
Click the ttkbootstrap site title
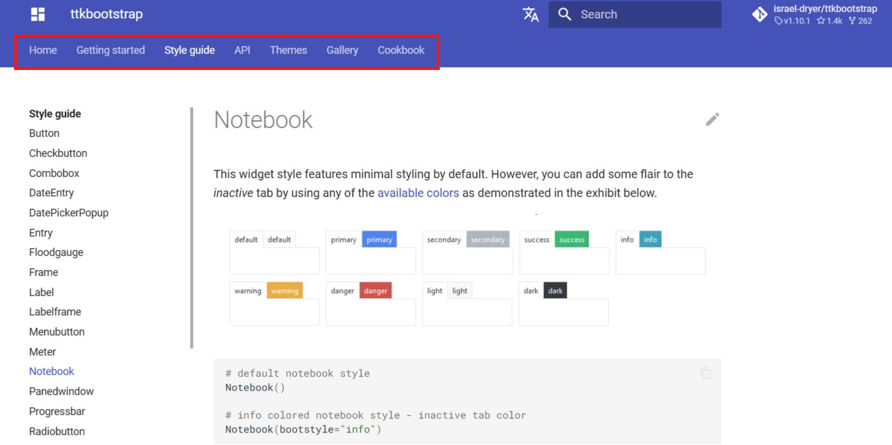[106, 14]
